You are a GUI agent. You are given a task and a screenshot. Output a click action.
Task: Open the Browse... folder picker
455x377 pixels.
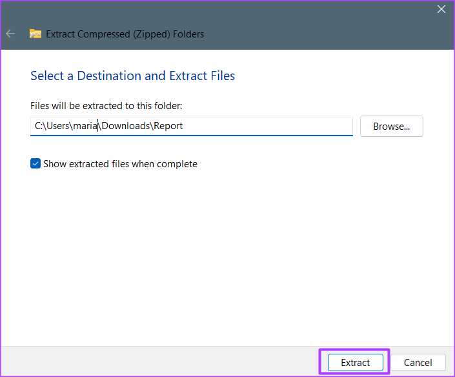point(392,127)
